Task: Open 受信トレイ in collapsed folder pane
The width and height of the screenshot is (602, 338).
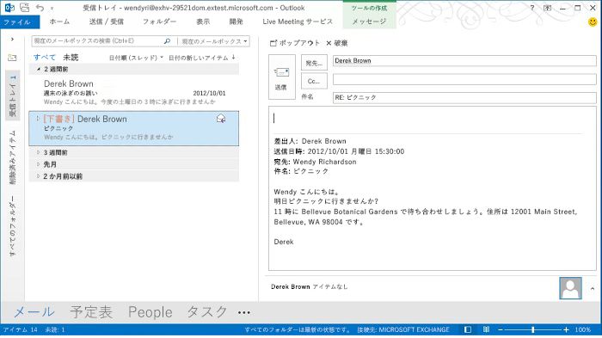Action: tap(13, 96)
